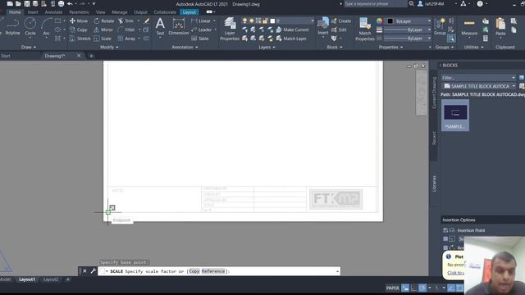The width and height of the screenshot is (525, 295).
Task: Click the Trim tool
Action: click(126, 20)
